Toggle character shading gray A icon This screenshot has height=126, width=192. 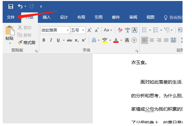(x=127, y=40)
